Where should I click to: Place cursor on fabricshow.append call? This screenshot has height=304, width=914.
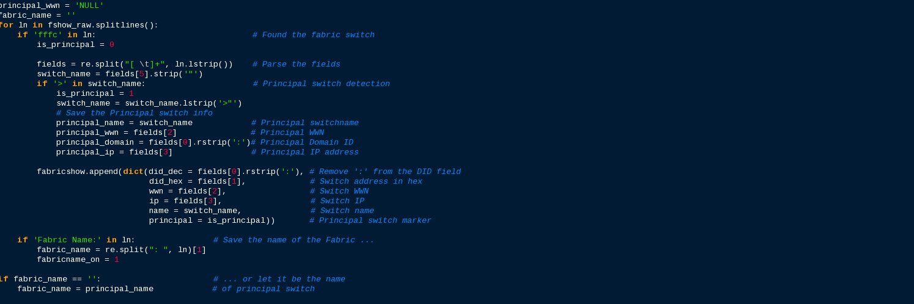(78, 172)
